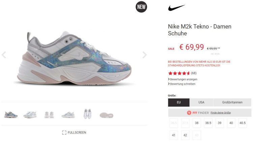Expand Bewertung schreiben option
This screenshot has height=142, width=253.
tap(182, 84)
